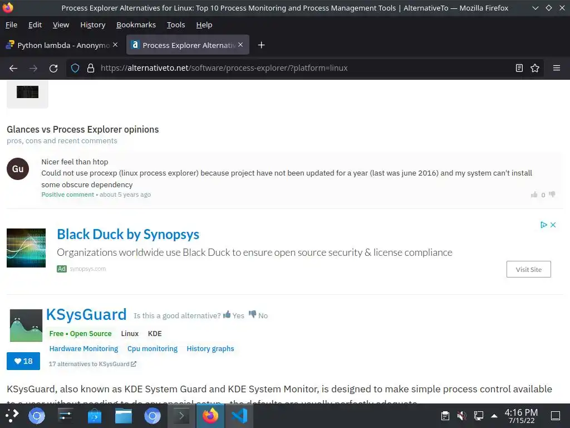Select the Process Explorer Alternatives tab
This screenshot has width=570, height=428.
[x=188, y=45]
